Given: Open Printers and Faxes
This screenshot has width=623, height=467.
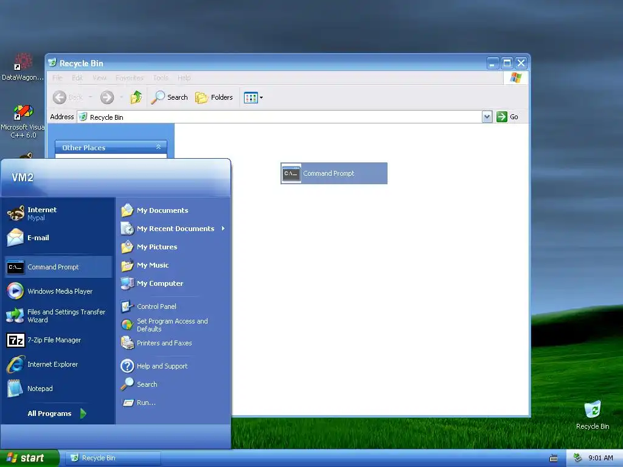Looking at the screenshot, I should (x=173, y=343).
